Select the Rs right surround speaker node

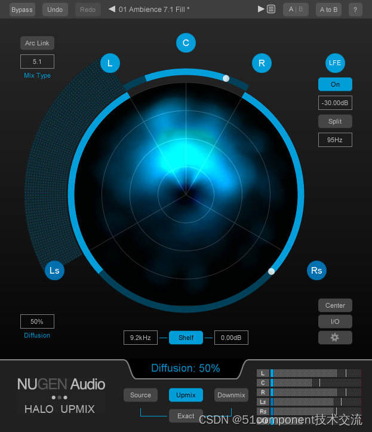click(x=316, y=271)
